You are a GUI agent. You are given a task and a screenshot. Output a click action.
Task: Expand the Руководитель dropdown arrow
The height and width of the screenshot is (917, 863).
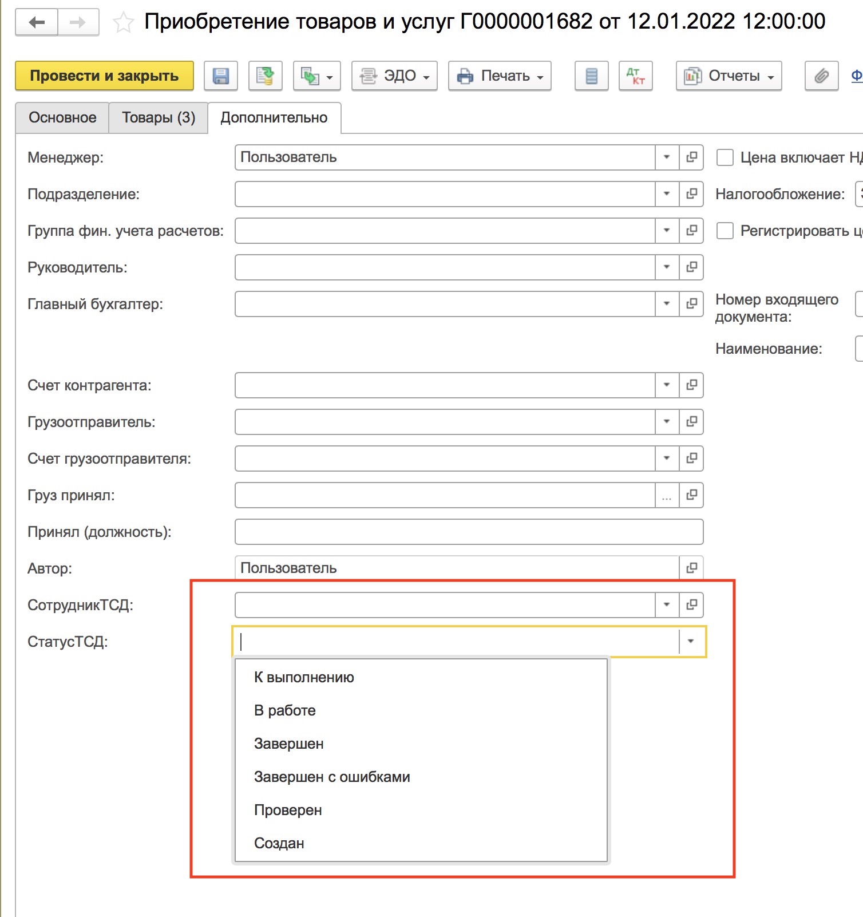pos(667,267)
